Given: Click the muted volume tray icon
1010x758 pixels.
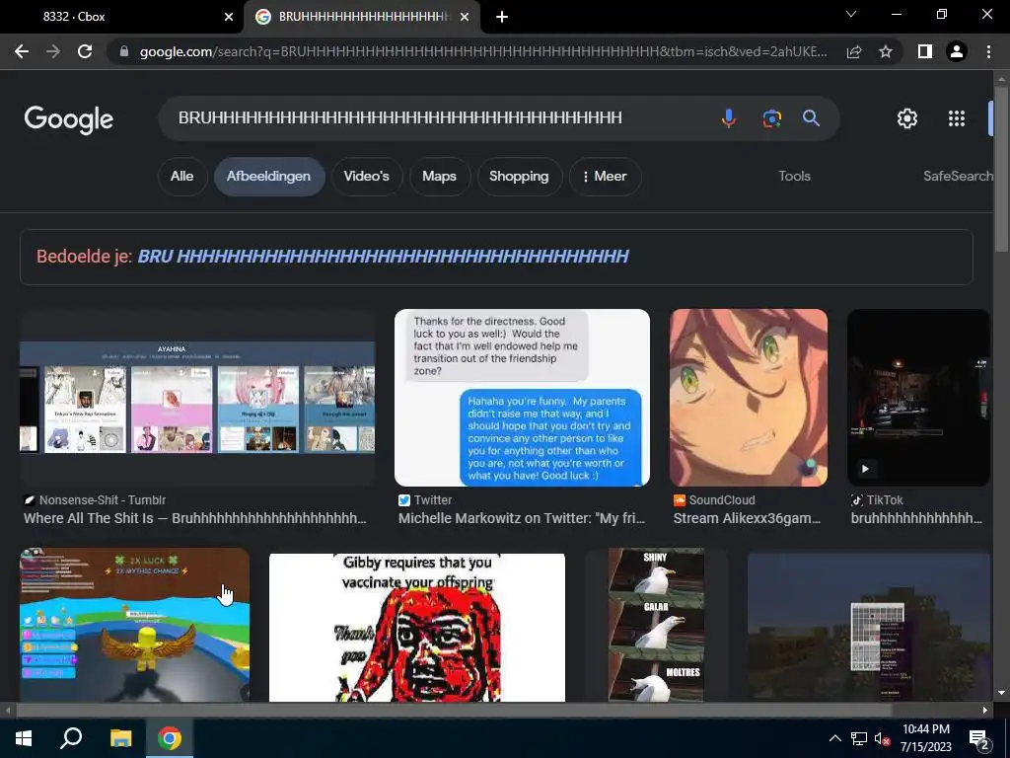Looking at the screenshot, I should [882, 738].
